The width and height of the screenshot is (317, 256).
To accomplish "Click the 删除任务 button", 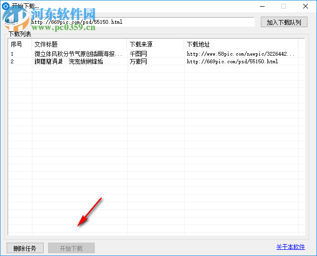I will 25,248.
